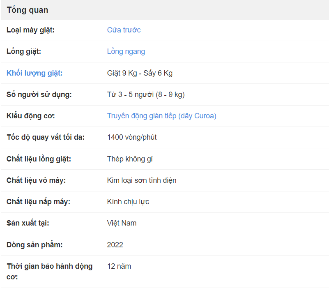
Task: Open Truyền động gián tiếp (dây Curoa) link
Action: tap(161, 116)
